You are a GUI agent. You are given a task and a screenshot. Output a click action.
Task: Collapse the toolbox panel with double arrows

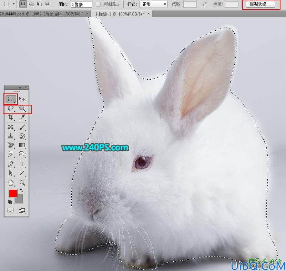[20, 88]
